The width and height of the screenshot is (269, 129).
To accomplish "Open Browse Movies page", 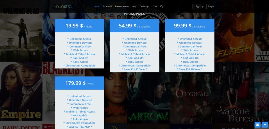I will pos(122,6).
